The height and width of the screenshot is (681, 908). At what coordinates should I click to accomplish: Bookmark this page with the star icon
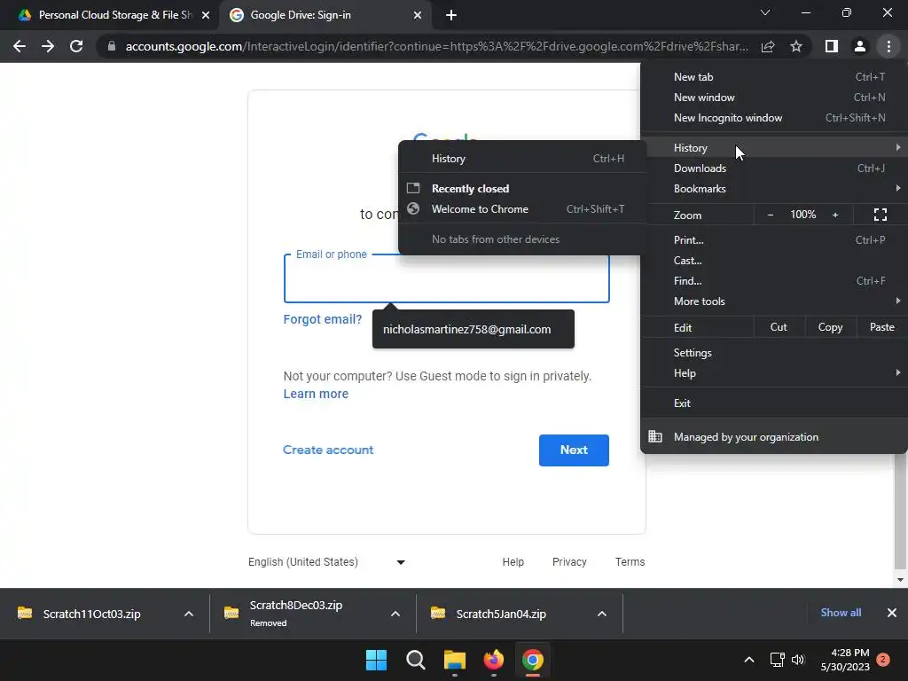tap(796, 46)
